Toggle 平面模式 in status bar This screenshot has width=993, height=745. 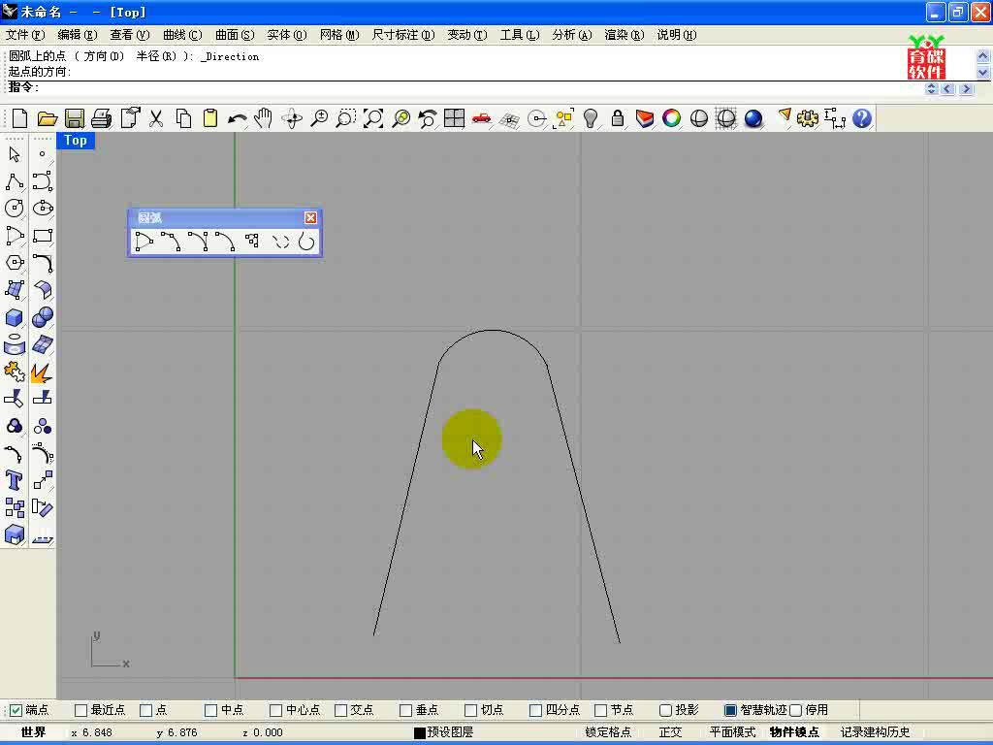733,732
